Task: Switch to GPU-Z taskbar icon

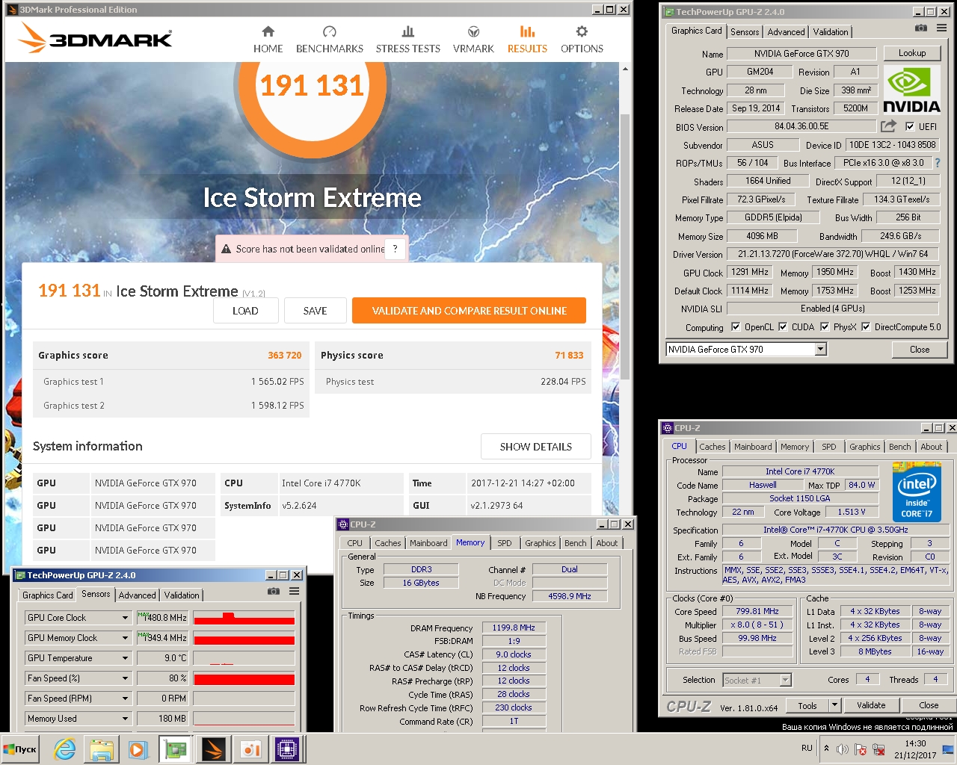Action: click(x=175, y=749)
